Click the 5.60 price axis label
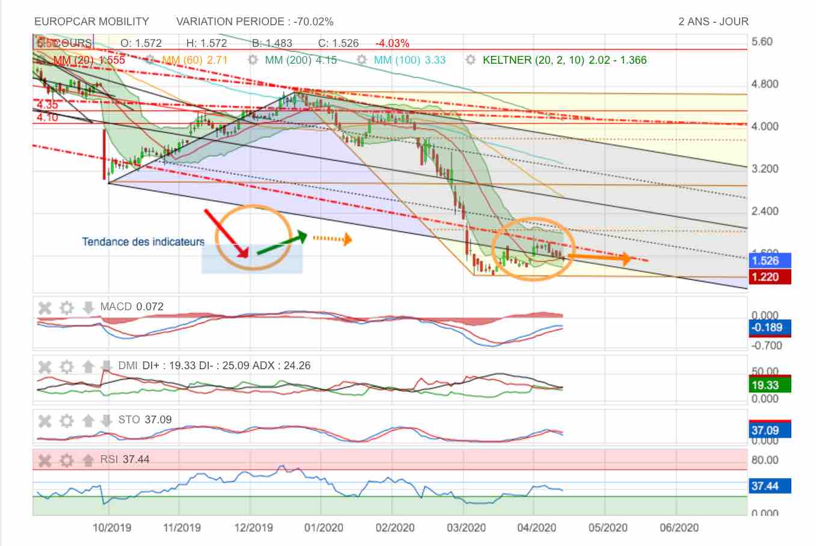Screen dimensions: 816x546 762,41
